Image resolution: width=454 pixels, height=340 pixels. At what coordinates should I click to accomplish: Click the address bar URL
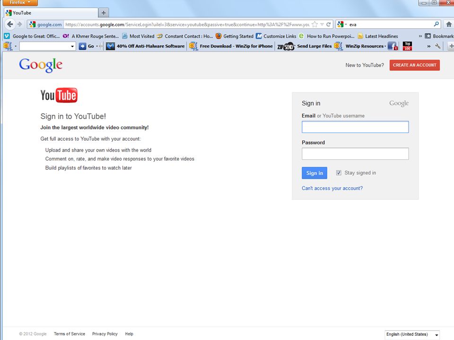click(187, 25)
